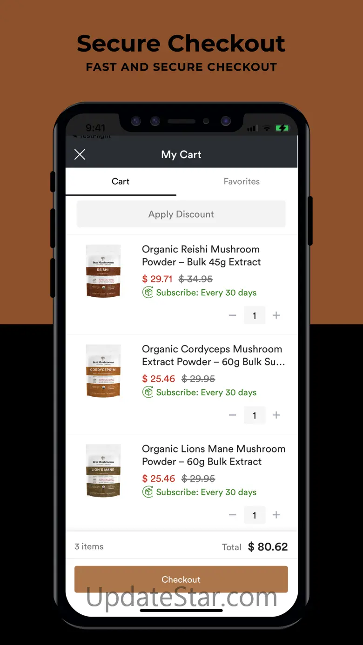The height and width of the screenshot is (645, 363).
Task: Tap the subscribe box icon under Reishi
Action: point(148,293)
